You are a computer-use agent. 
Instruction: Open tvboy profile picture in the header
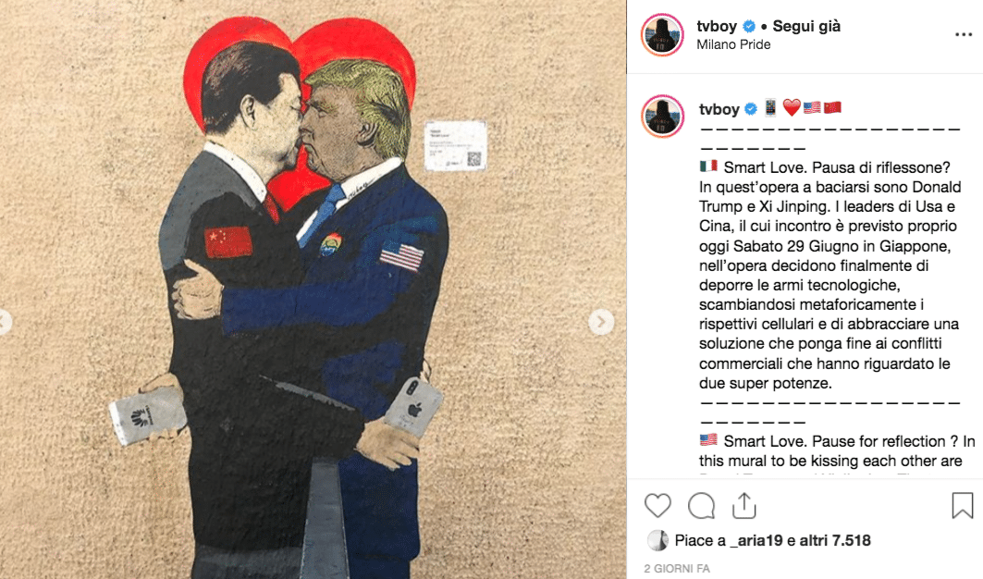coord(662,35)
